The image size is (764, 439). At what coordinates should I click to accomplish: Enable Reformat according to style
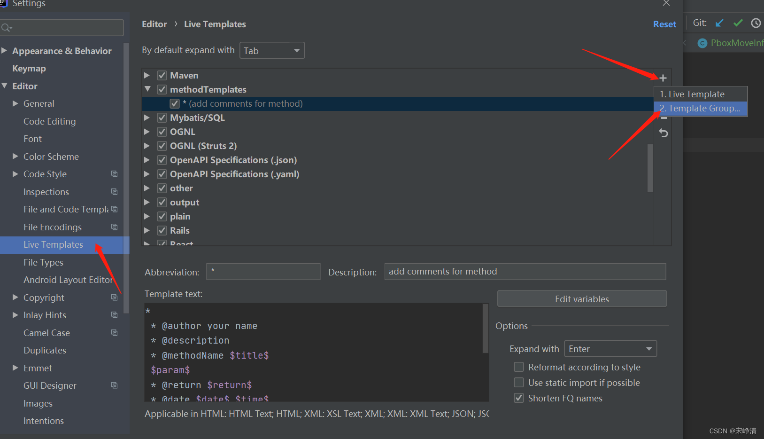pos(519,367)
